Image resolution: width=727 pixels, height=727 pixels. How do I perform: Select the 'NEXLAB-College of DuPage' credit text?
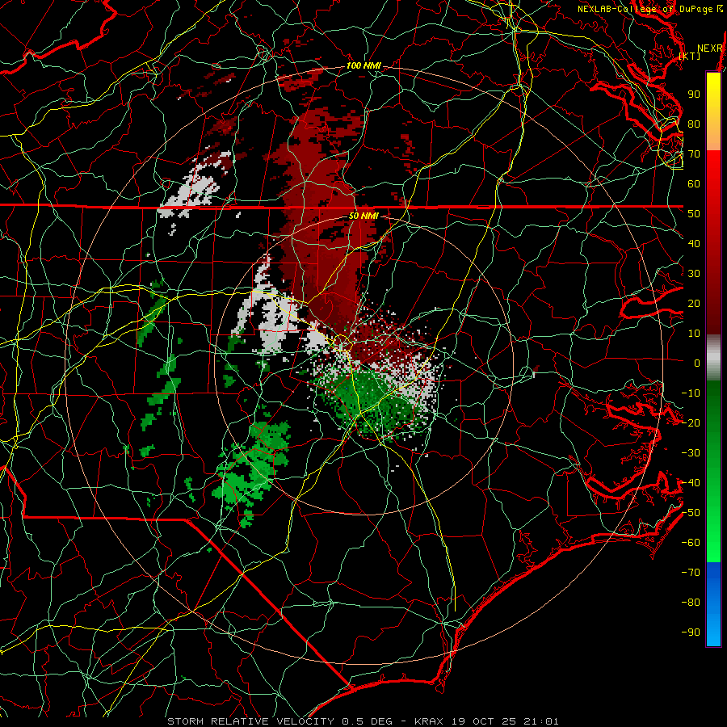pyautogui.click(x=645, y=9)
